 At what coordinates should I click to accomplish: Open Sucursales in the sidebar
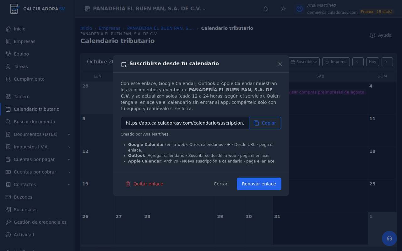[x=38, y=210]
